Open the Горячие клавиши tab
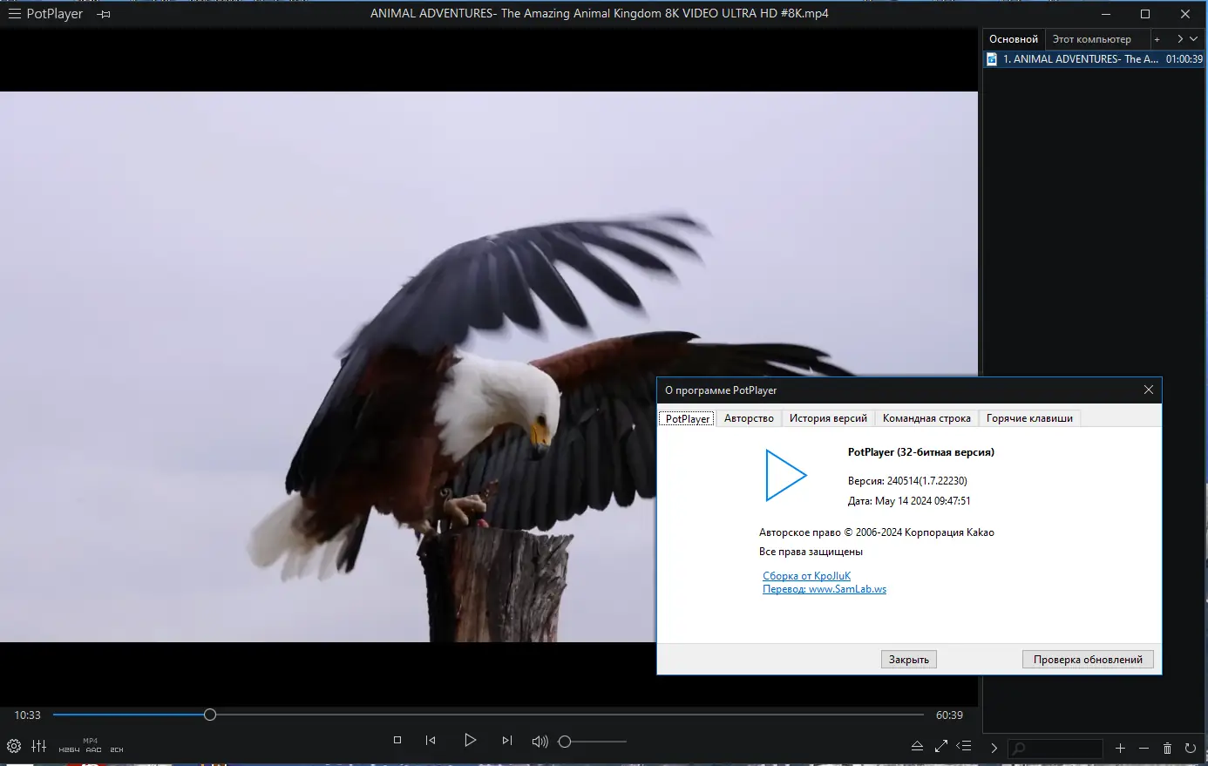The width and height of the screenshot is (1208, 766). (x=1029, y=418)
